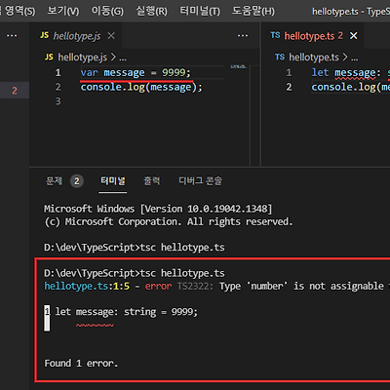Click Microsoft Corporation copyright line in terminal
Viewport: 390px width, 390px height.
pyautogui.click(x=169, y=221)
